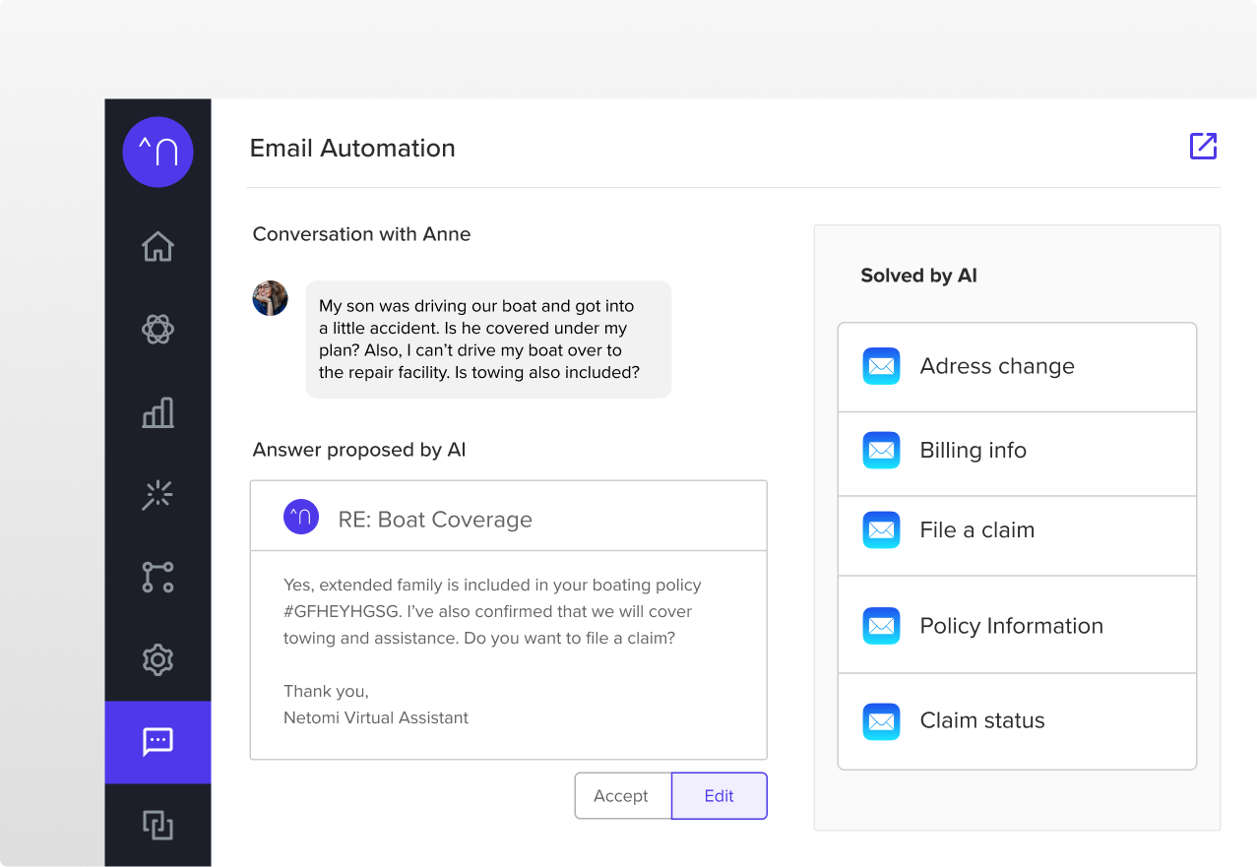Select the Billing info list item
The height and width of the screenshot is (867, 1257).
pos(1017,454)
